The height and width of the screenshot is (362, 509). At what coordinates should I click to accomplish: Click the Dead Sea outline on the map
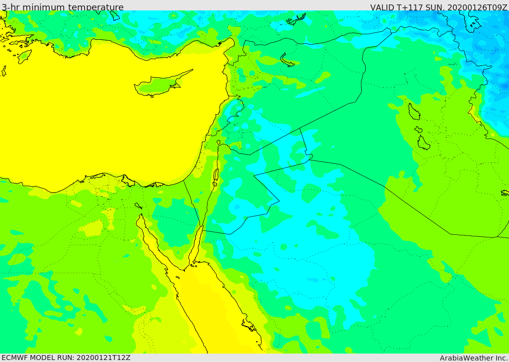pyautogui.click(x=216, y=177)
